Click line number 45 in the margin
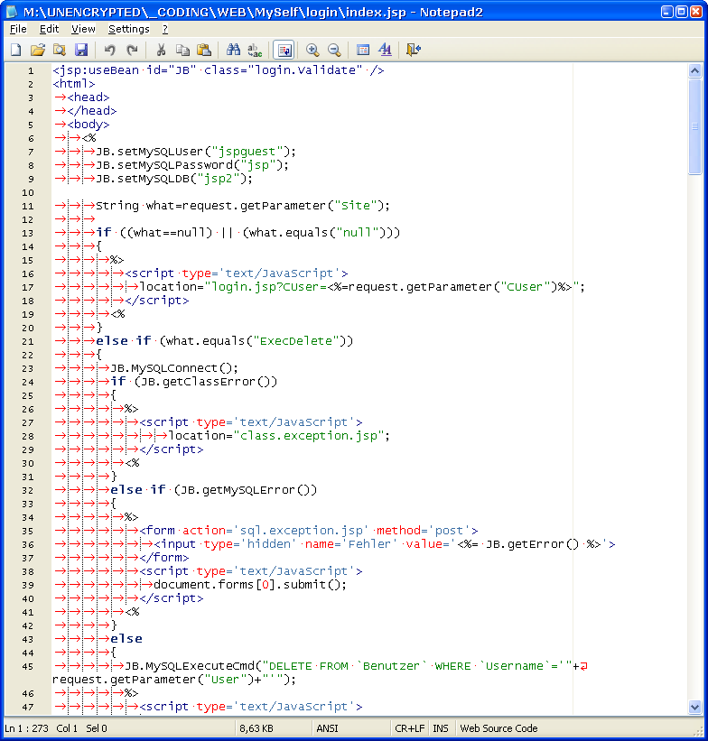708x741 pixels. 28,666
